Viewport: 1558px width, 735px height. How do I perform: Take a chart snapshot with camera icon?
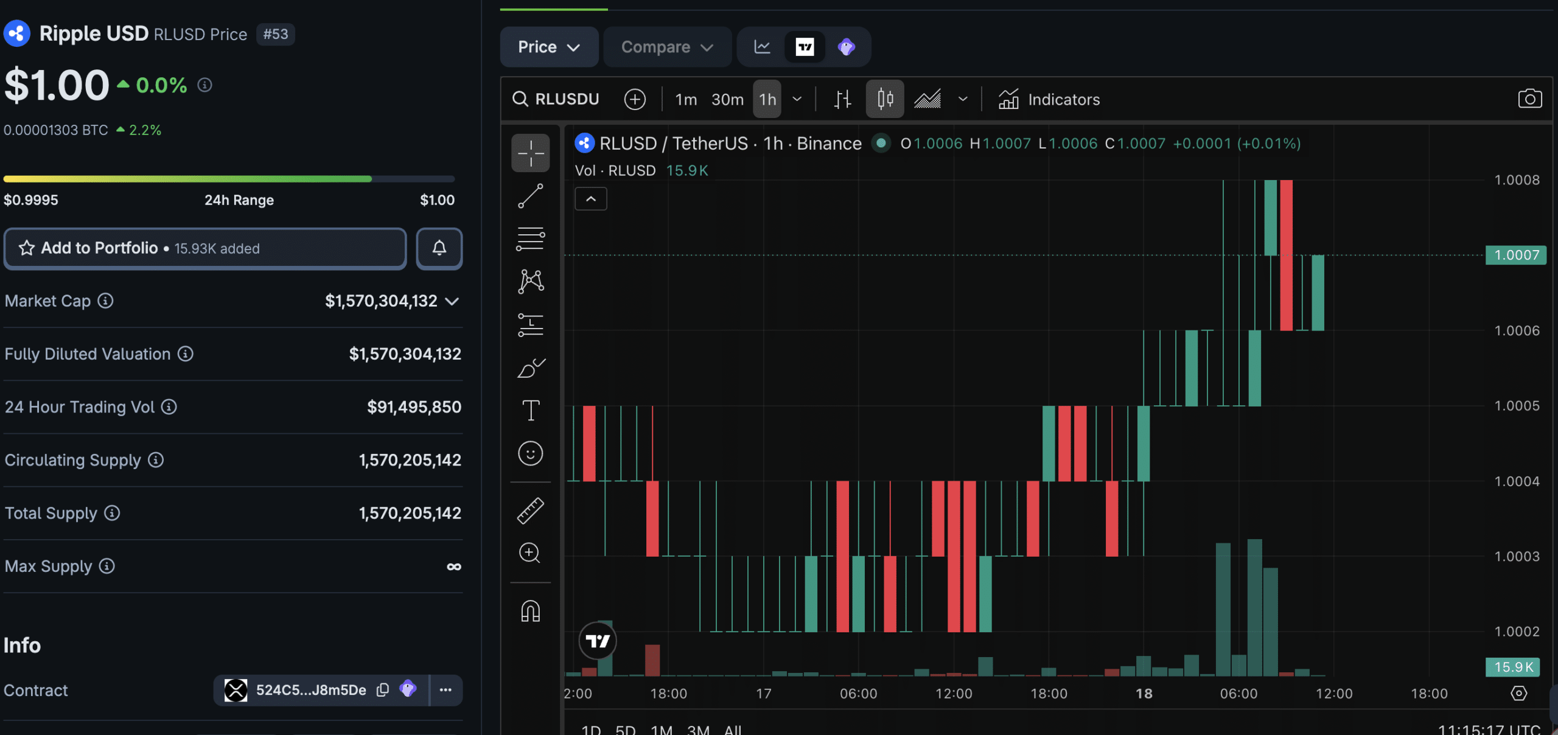pyautogui.click(x=1529, y=99)
